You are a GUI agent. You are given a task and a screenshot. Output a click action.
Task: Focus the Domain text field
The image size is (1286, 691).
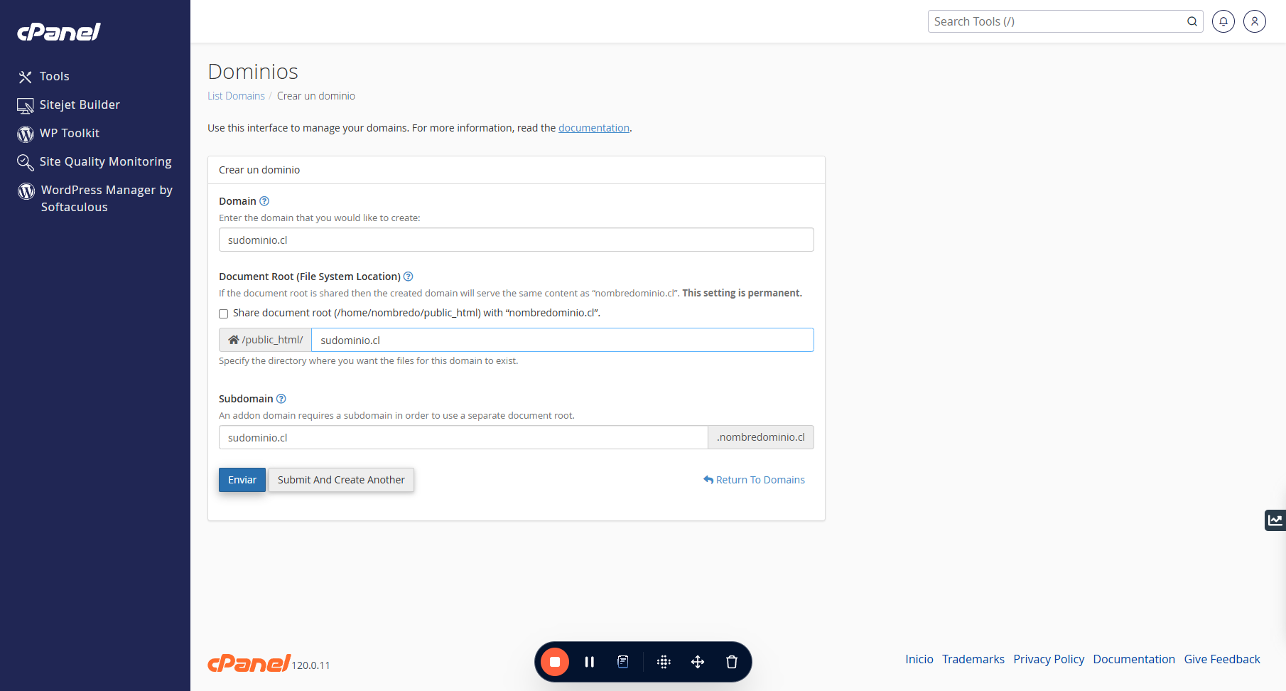517,240
